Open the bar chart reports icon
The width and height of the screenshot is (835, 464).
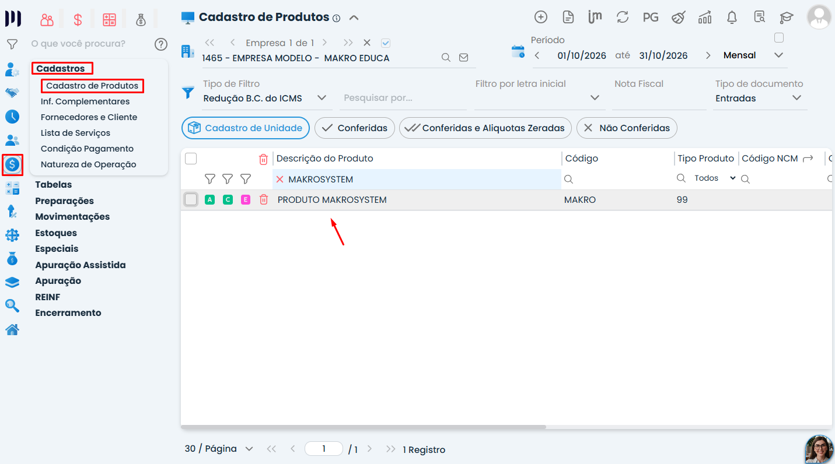(x=705, y=17)
